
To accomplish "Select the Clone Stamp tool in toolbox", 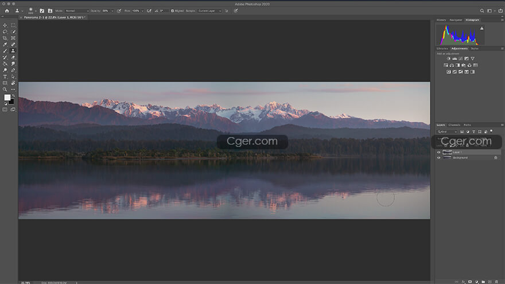I will [x=13, y=51].
